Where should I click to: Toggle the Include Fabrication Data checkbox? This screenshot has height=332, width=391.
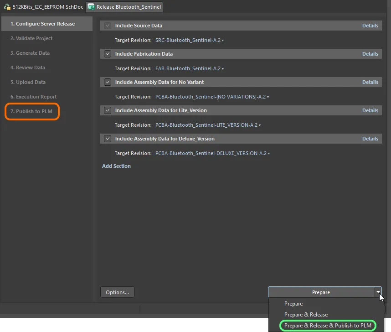(x=108, y=54)
